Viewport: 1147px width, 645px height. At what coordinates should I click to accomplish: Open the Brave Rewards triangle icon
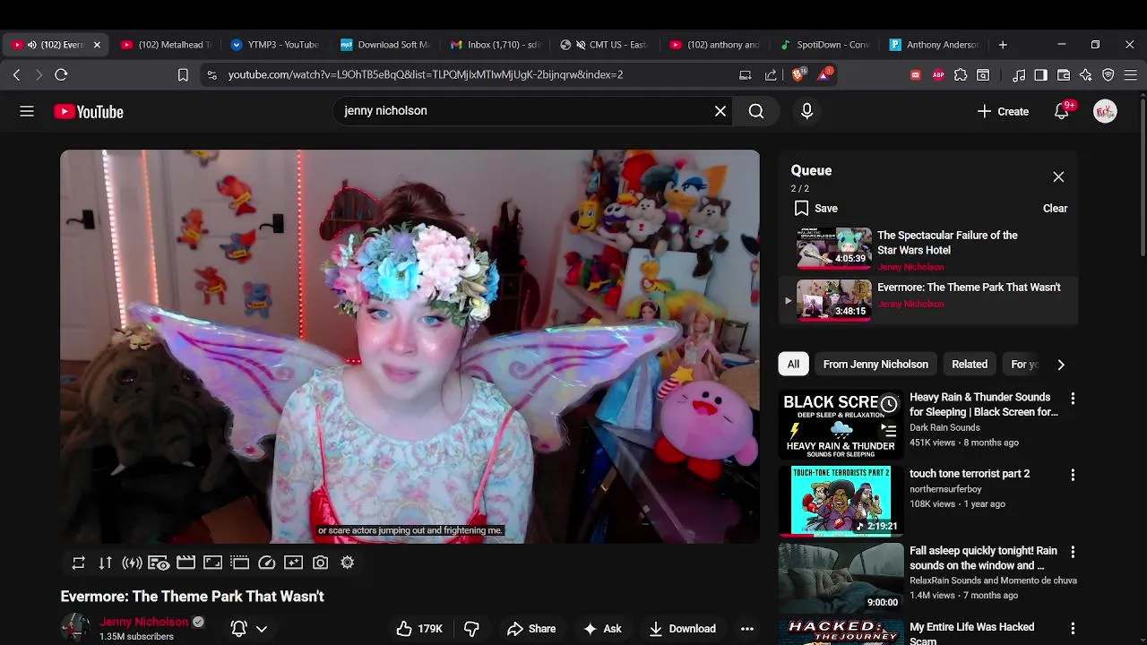[824, 74]
